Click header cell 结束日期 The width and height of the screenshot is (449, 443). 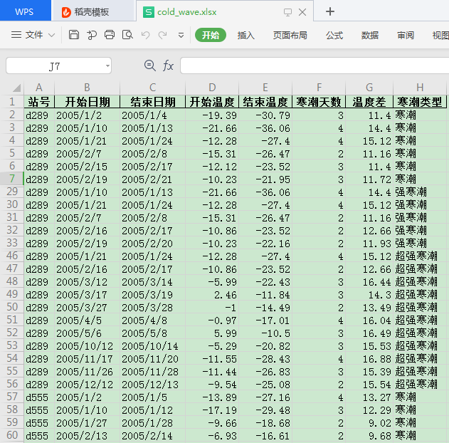[x=152, y=102]
